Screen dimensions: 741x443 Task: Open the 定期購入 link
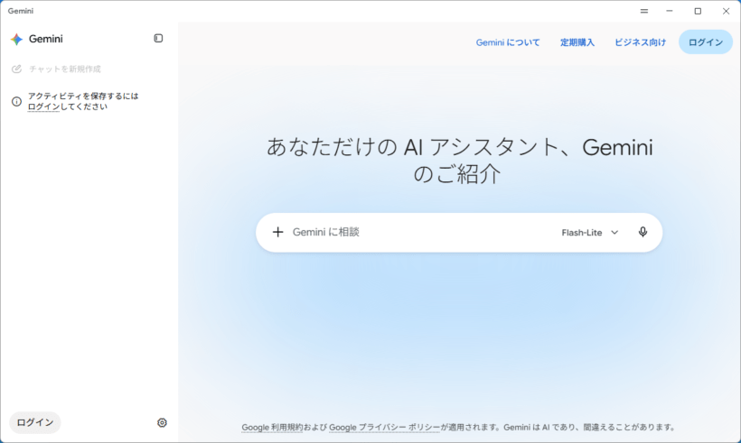(577, 42)
